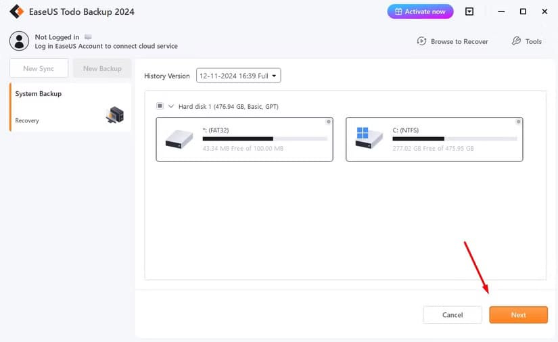Click the Hard disk 1 (476.94 GB, Basic, GPT) label

point(229,106)
